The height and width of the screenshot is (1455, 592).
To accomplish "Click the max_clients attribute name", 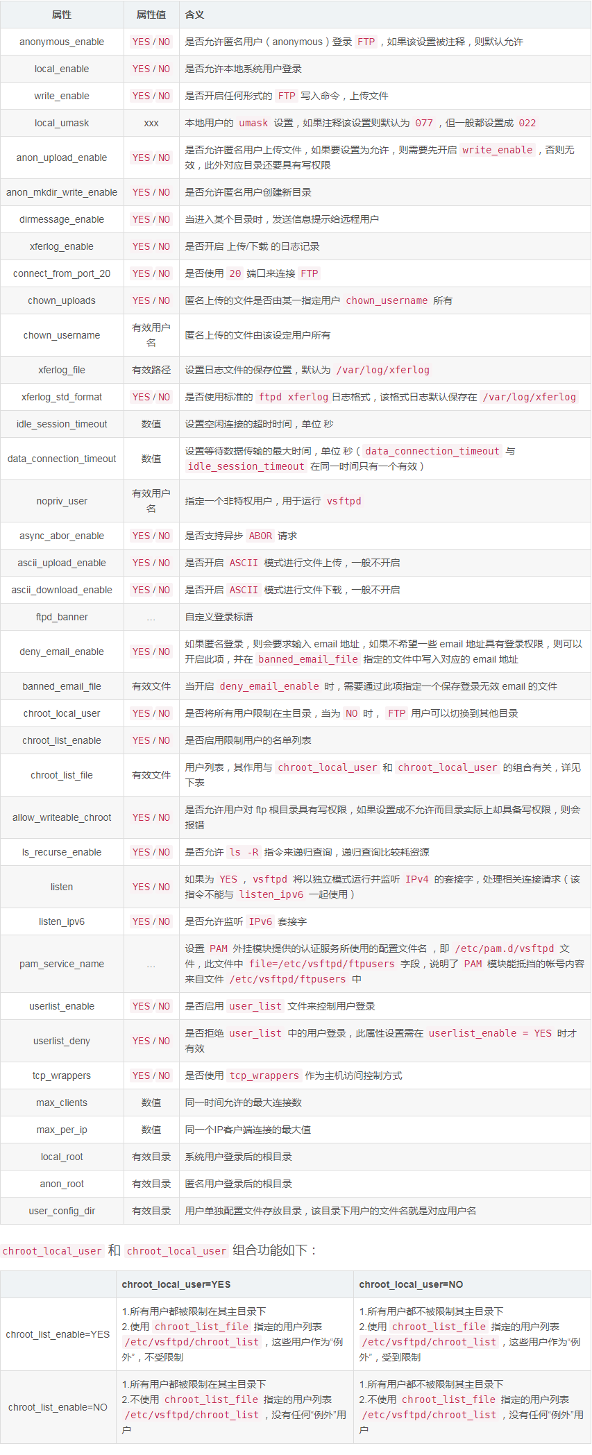I will (x=62, y=1103).
